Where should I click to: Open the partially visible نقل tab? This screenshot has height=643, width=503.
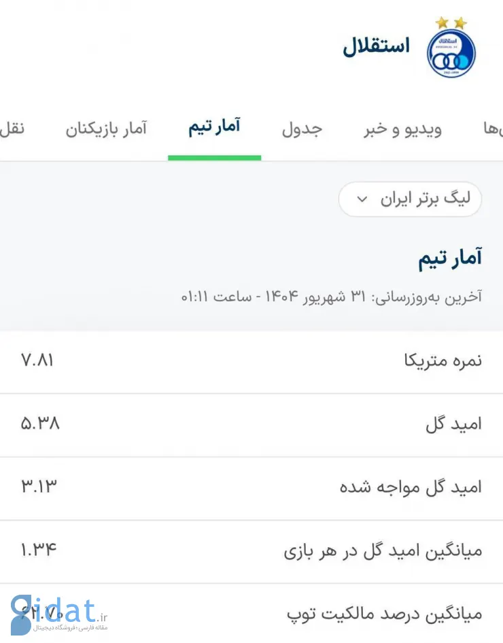point(12,129)
